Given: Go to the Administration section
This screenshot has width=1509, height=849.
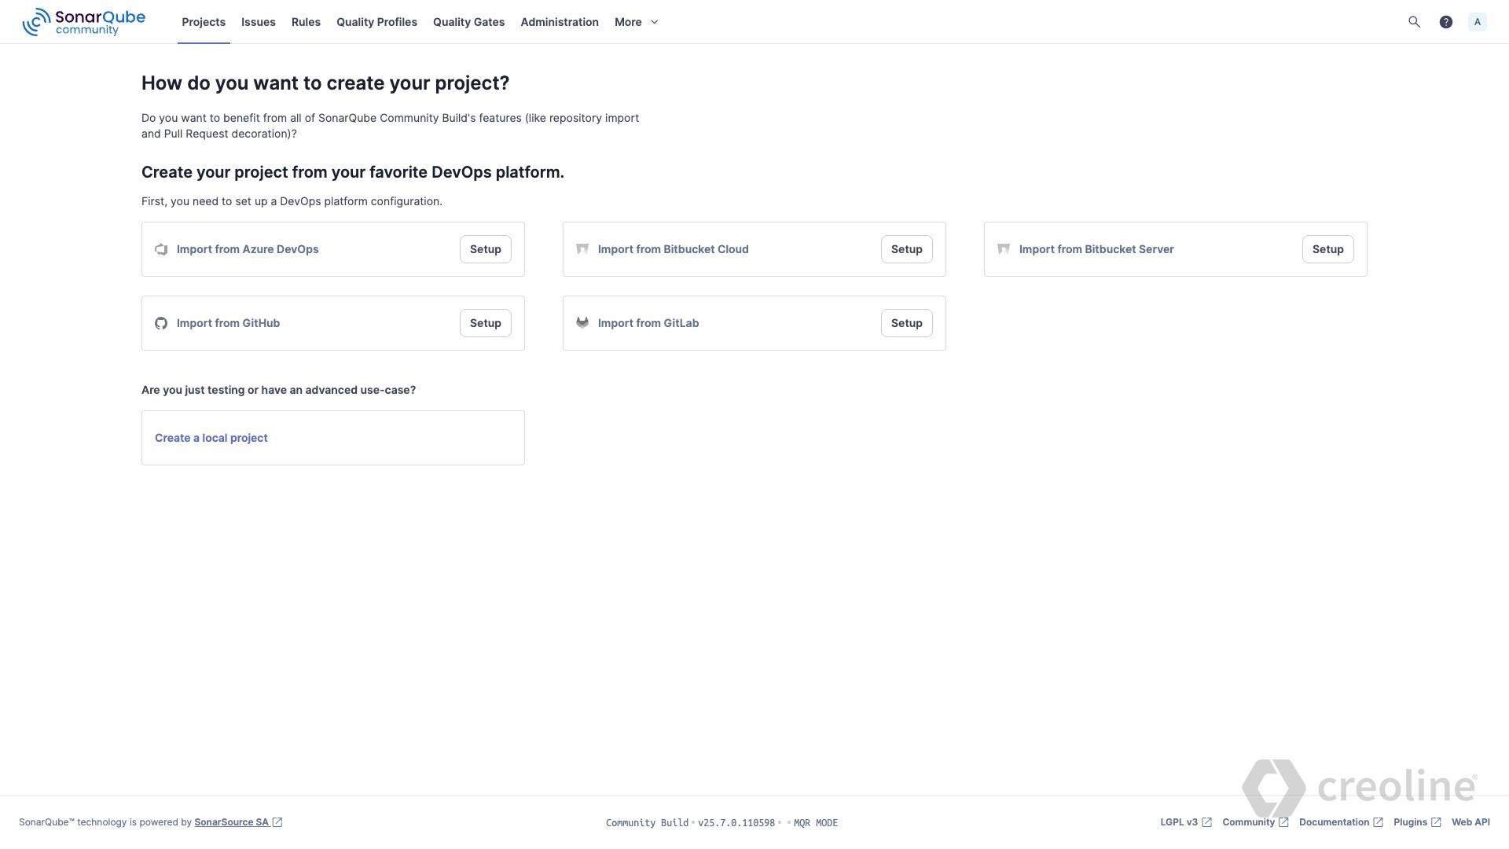Looking at the screenshot, I should pyautogui.click(x=560, y=22).
